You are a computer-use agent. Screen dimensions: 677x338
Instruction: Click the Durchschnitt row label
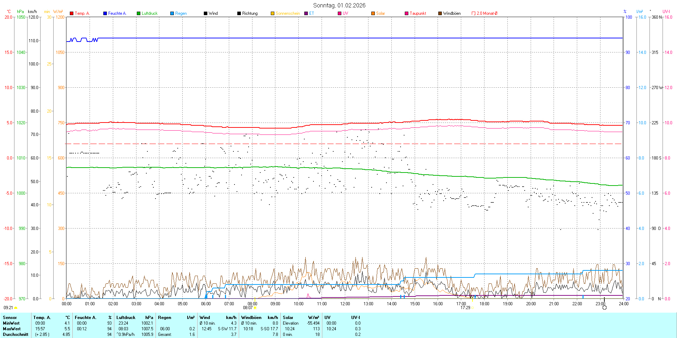click(x=16, y=334)
